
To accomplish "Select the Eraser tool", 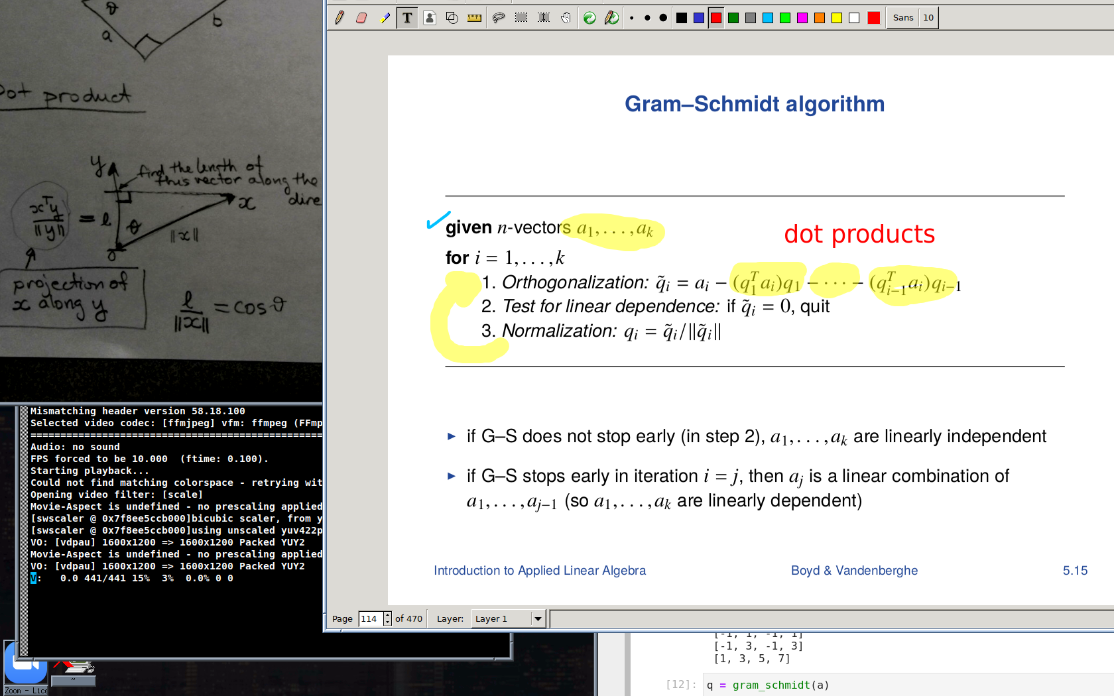I will [x=361, y=18].
